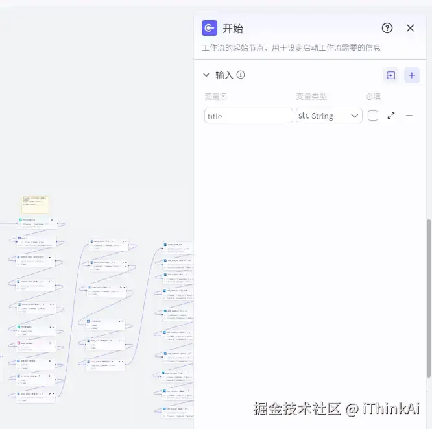Click the import icon left of plus
This screenshot has height=429, width=432.
(390, 75)
